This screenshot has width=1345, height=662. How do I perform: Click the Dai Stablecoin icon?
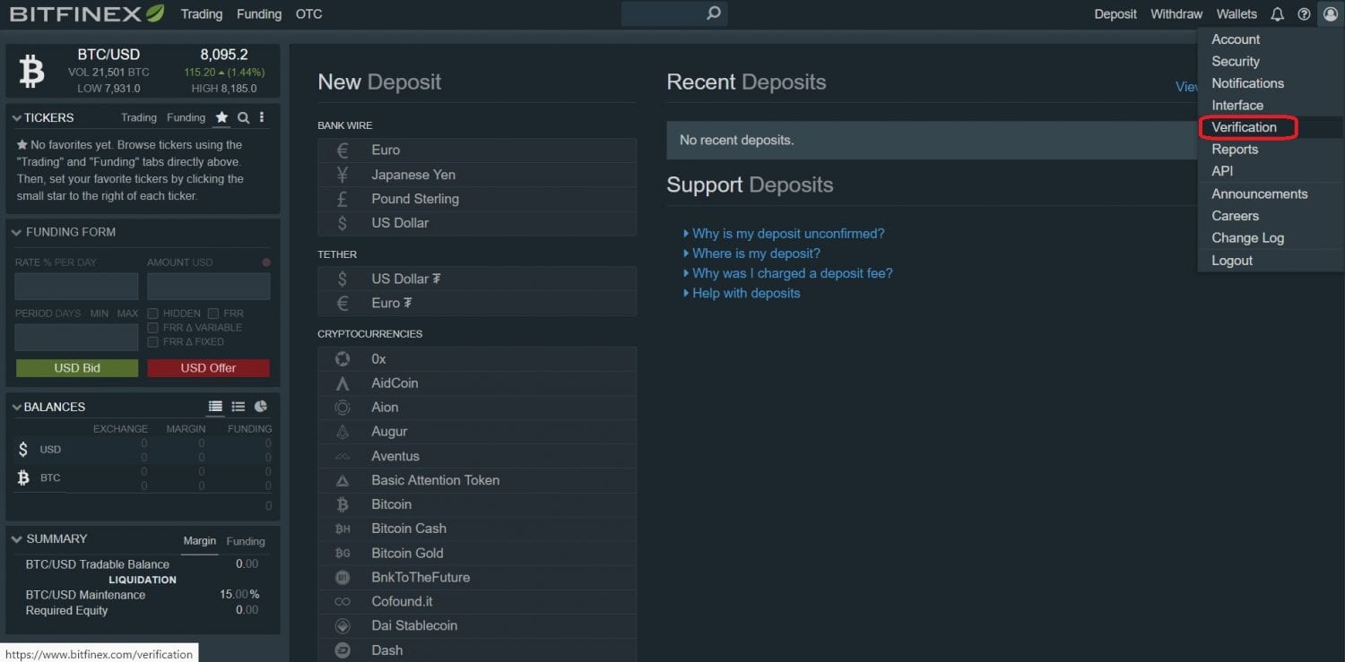point(343,626)
